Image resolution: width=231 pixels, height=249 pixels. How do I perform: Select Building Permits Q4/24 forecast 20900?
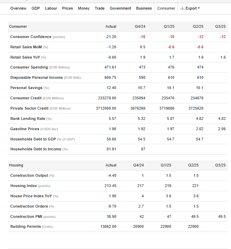(x=138, y=226)
